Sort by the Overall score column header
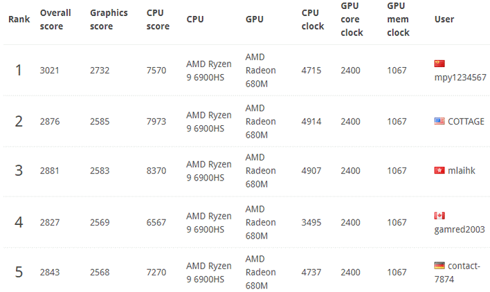The image size is (490, 292). pos(55,19)
